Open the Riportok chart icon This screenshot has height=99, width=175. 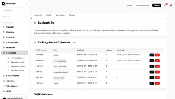pyautogui.click(x=4, y=27)
